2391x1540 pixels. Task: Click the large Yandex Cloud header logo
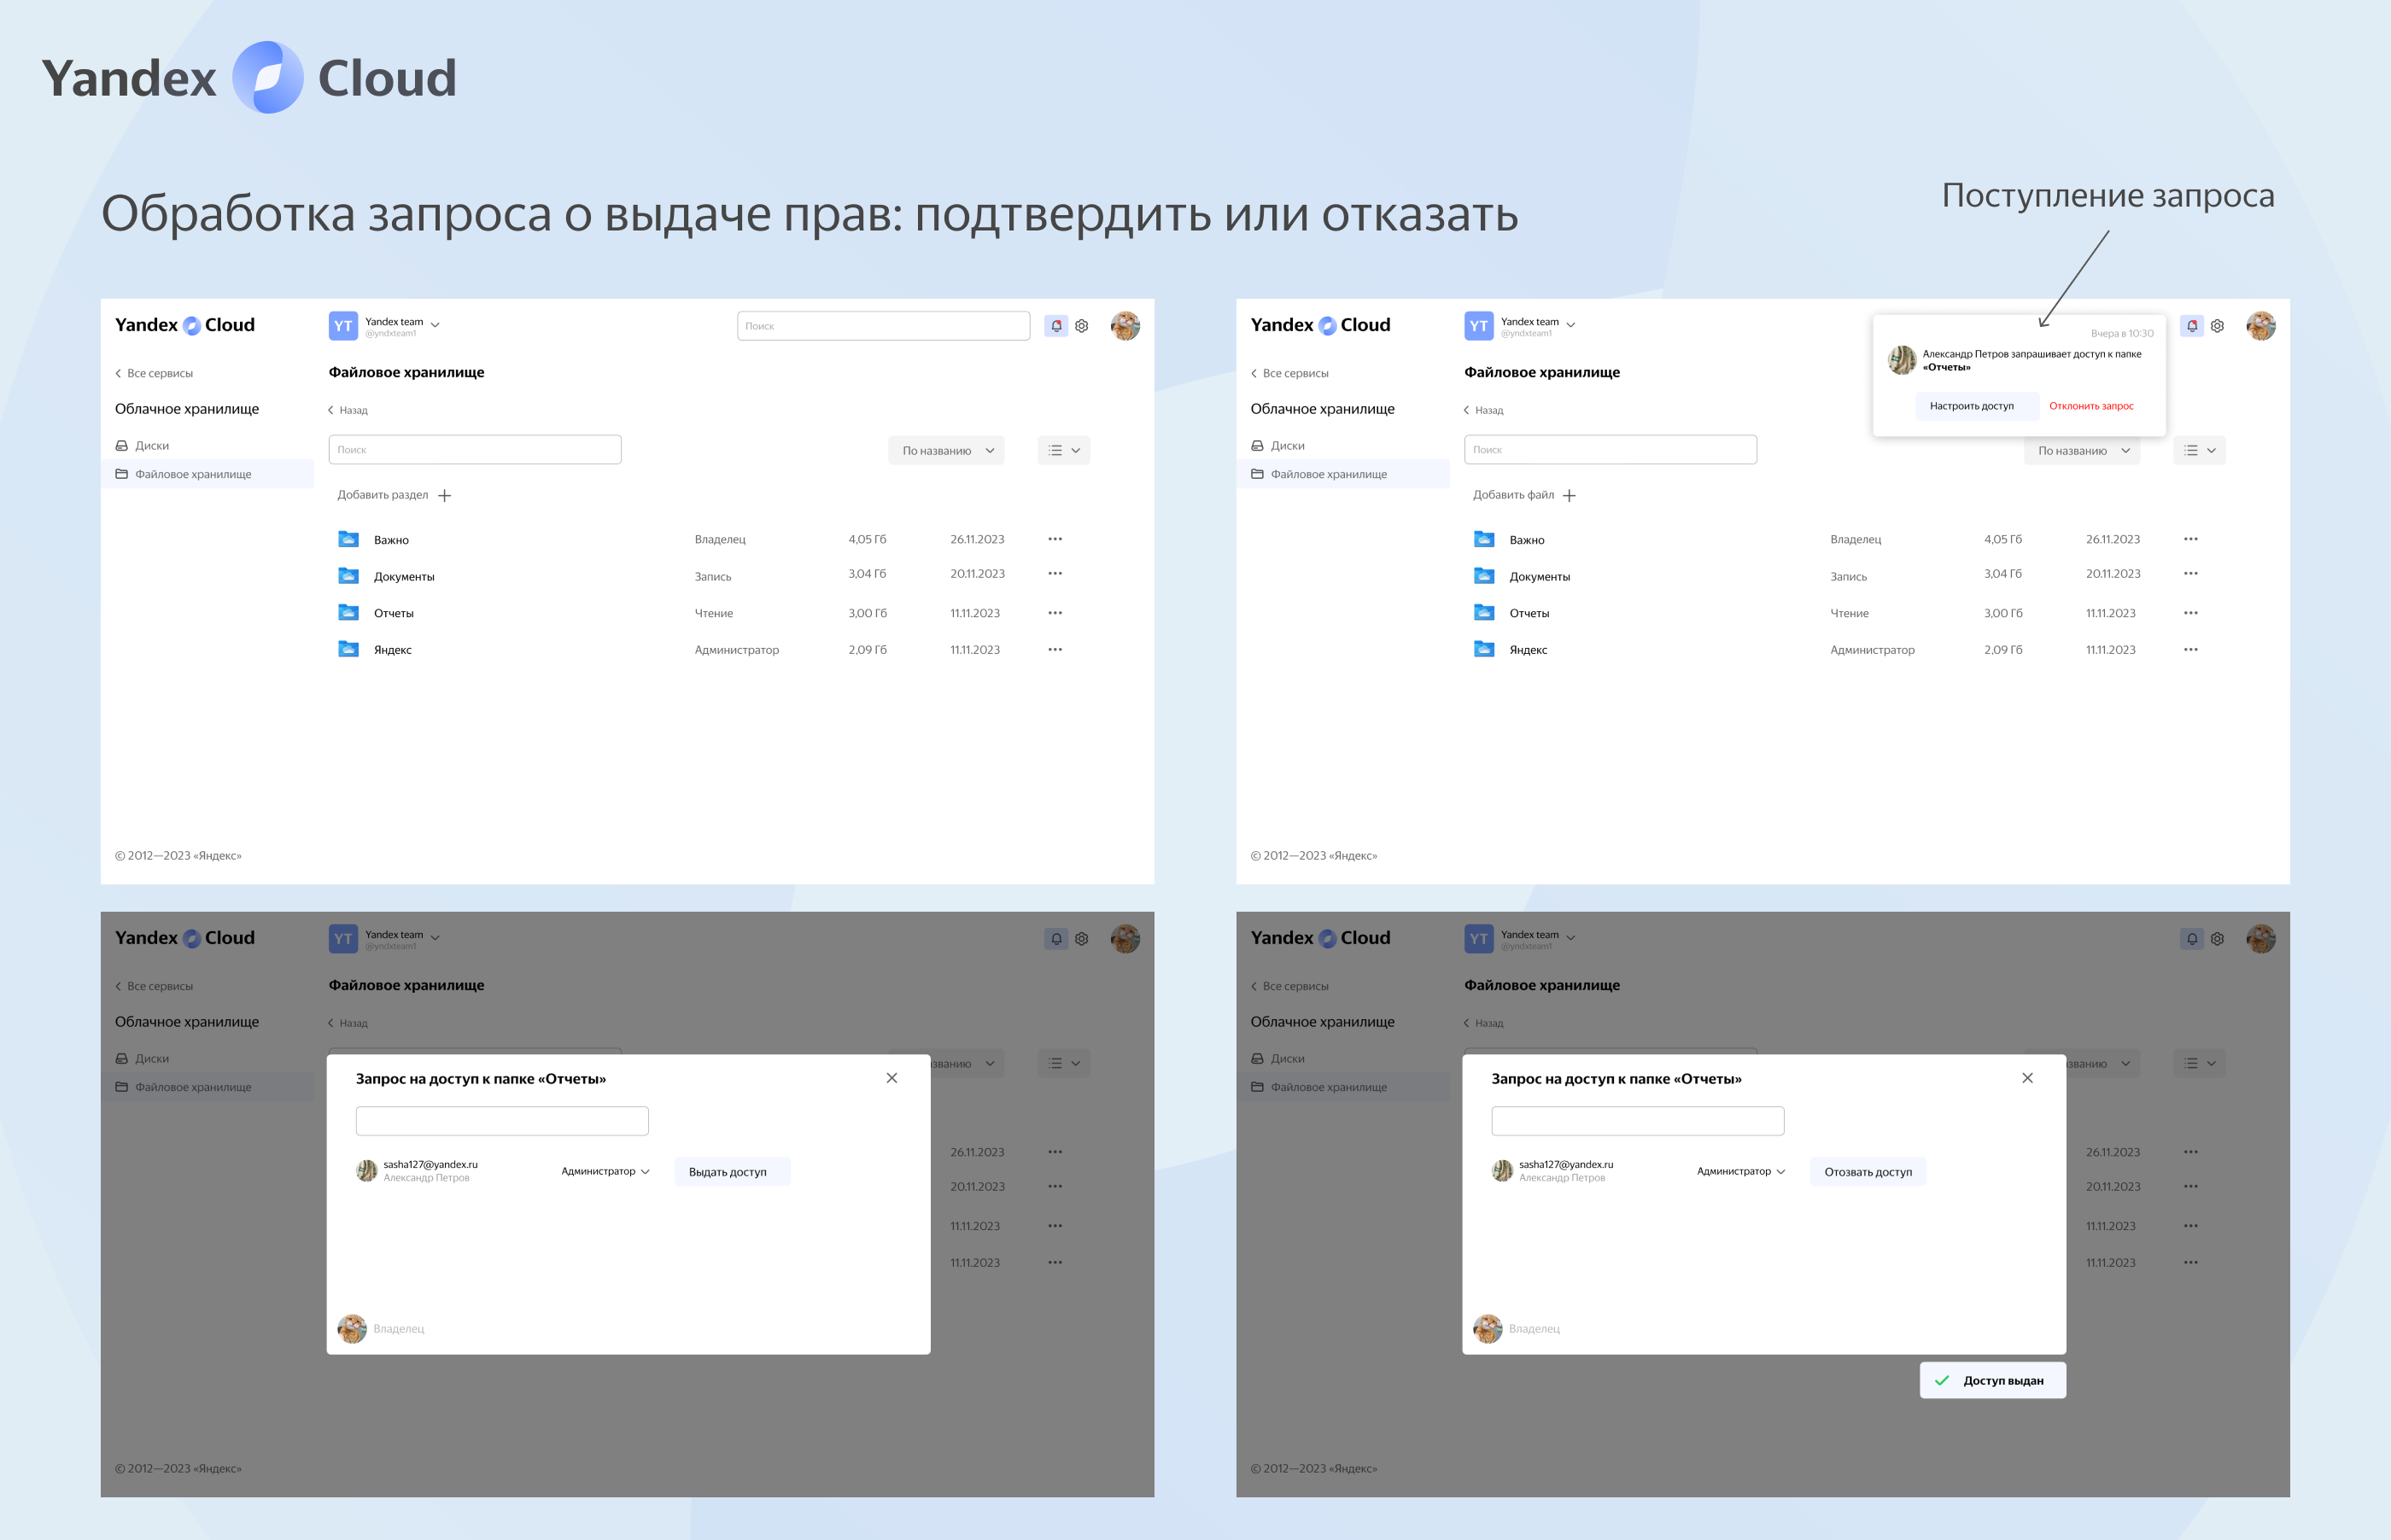249,78
